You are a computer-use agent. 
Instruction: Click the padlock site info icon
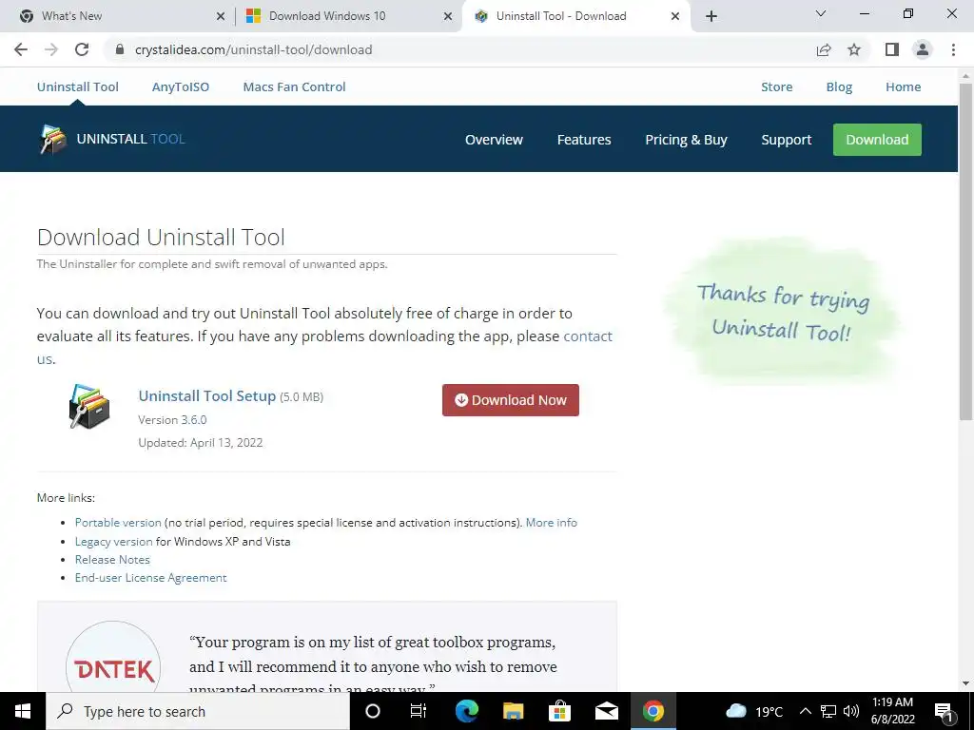click(120, 49)
